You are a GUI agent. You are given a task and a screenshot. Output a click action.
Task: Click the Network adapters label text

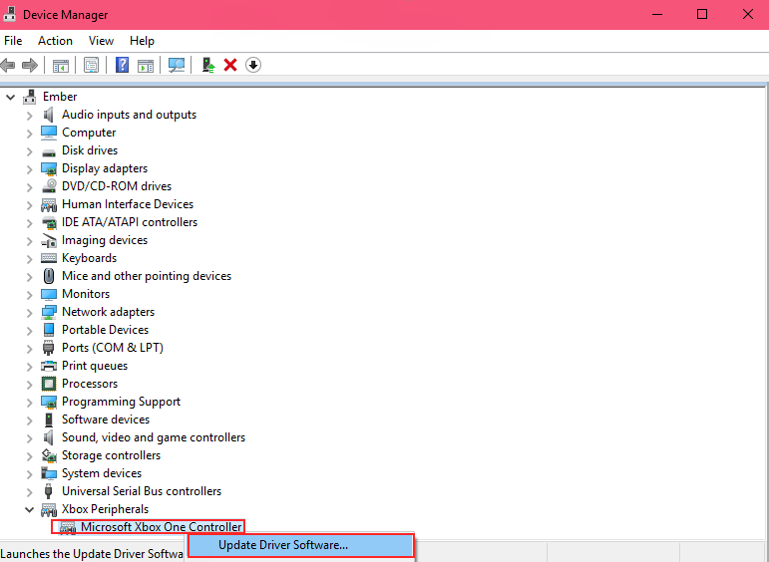pyautogui.click(x=108, y=312)
